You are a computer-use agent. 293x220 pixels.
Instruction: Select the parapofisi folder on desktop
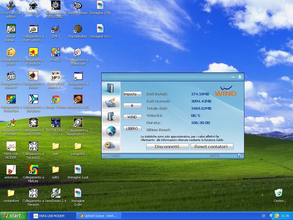[78, 149]
